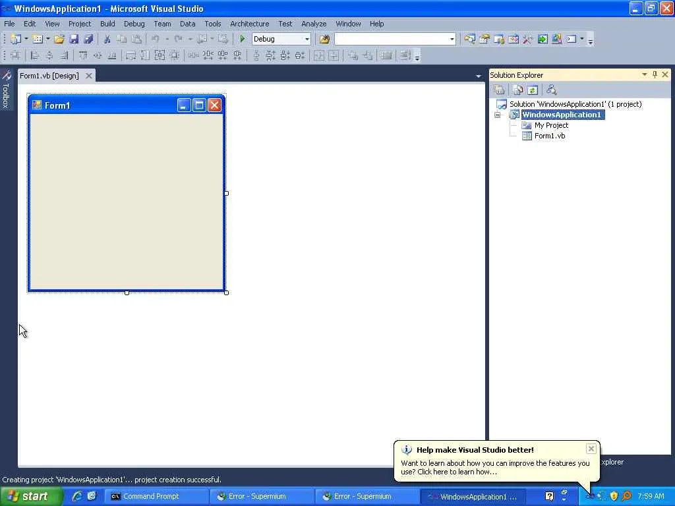Select the My Project tree item
Screen dimensions: 675x506
coord(551,125)
